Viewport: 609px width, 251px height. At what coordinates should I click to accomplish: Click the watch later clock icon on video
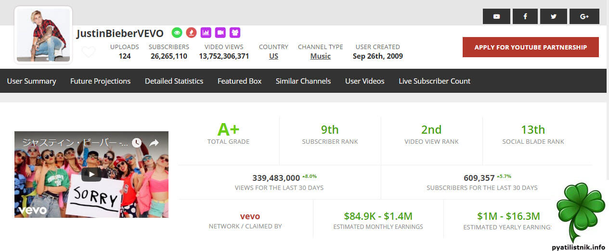click(137, 143)
